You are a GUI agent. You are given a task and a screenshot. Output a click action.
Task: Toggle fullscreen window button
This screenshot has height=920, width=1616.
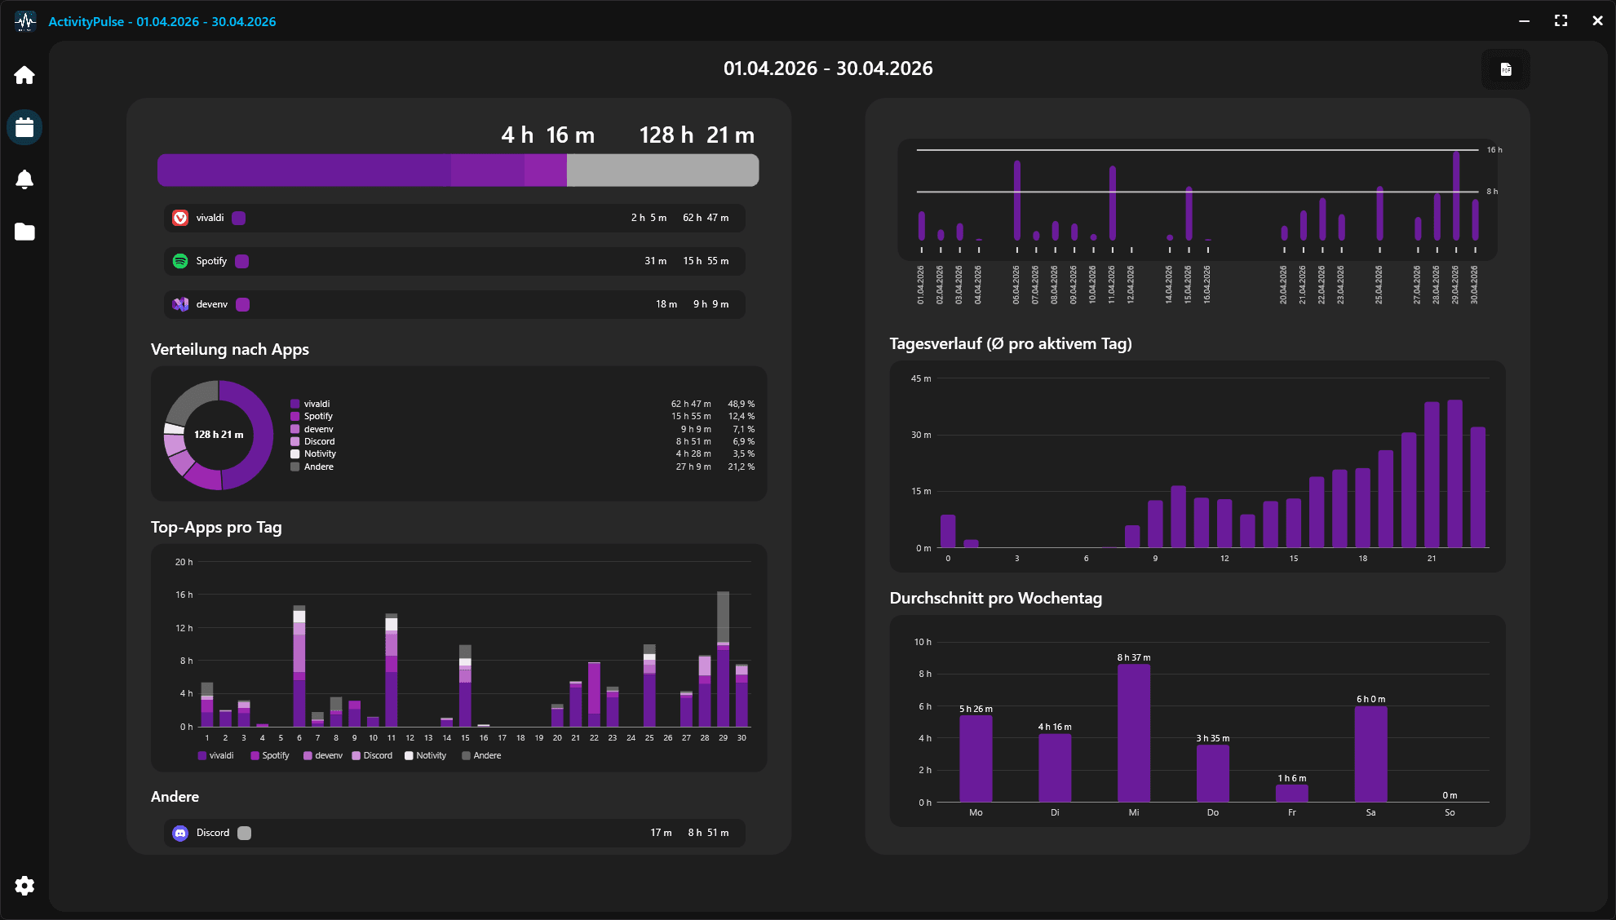point(1561,21)
